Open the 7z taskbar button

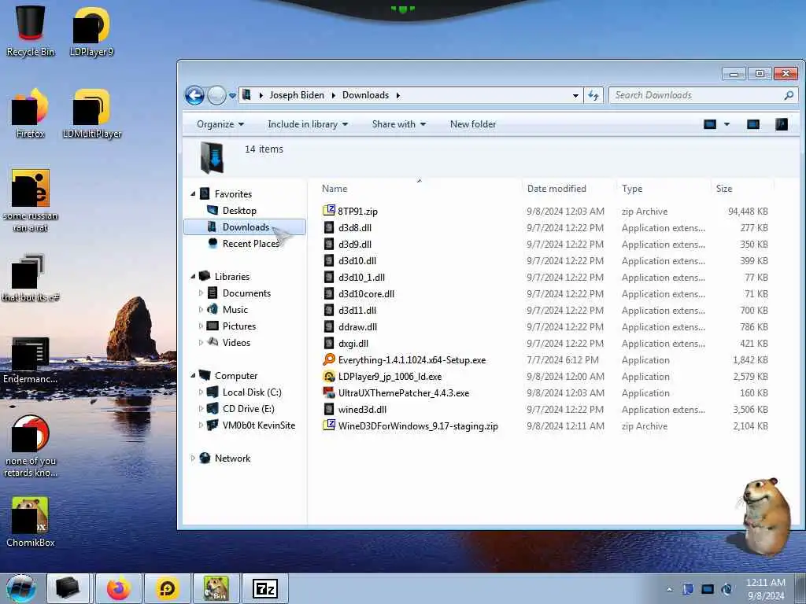(264, 588)
